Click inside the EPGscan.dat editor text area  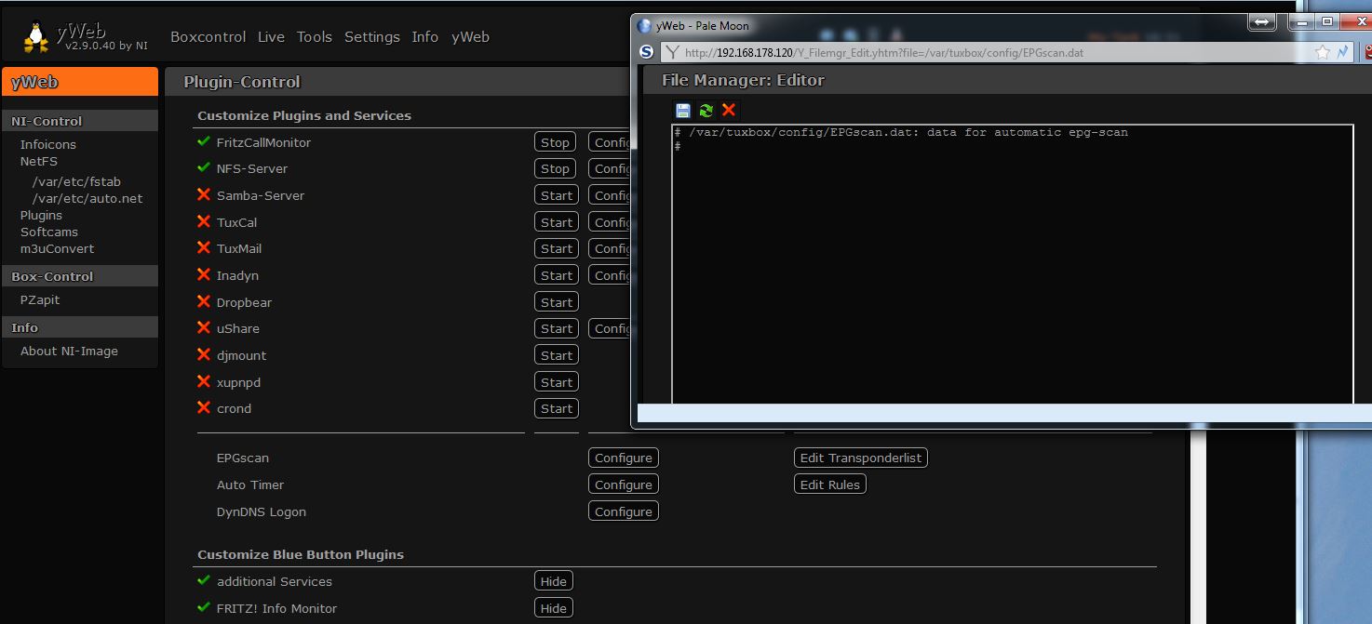(1012, 270)
